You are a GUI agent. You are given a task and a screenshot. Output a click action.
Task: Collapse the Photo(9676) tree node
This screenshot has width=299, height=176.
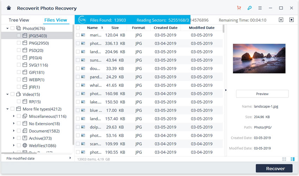(7, 28)
